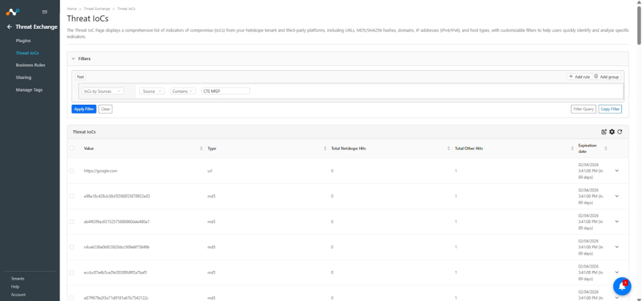Click the Threat IoCs page heading
The height and width of the screenshot is (301, 642).
click(88, 18)
